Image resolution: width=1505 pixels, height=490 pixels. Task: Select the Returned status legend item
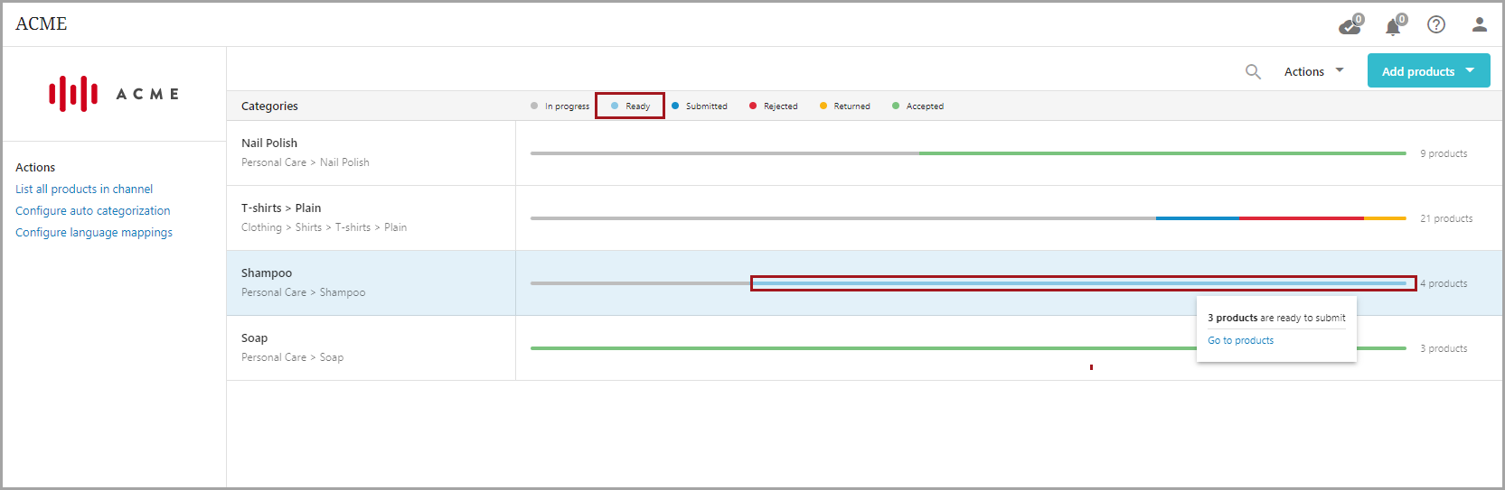(844, 106)
